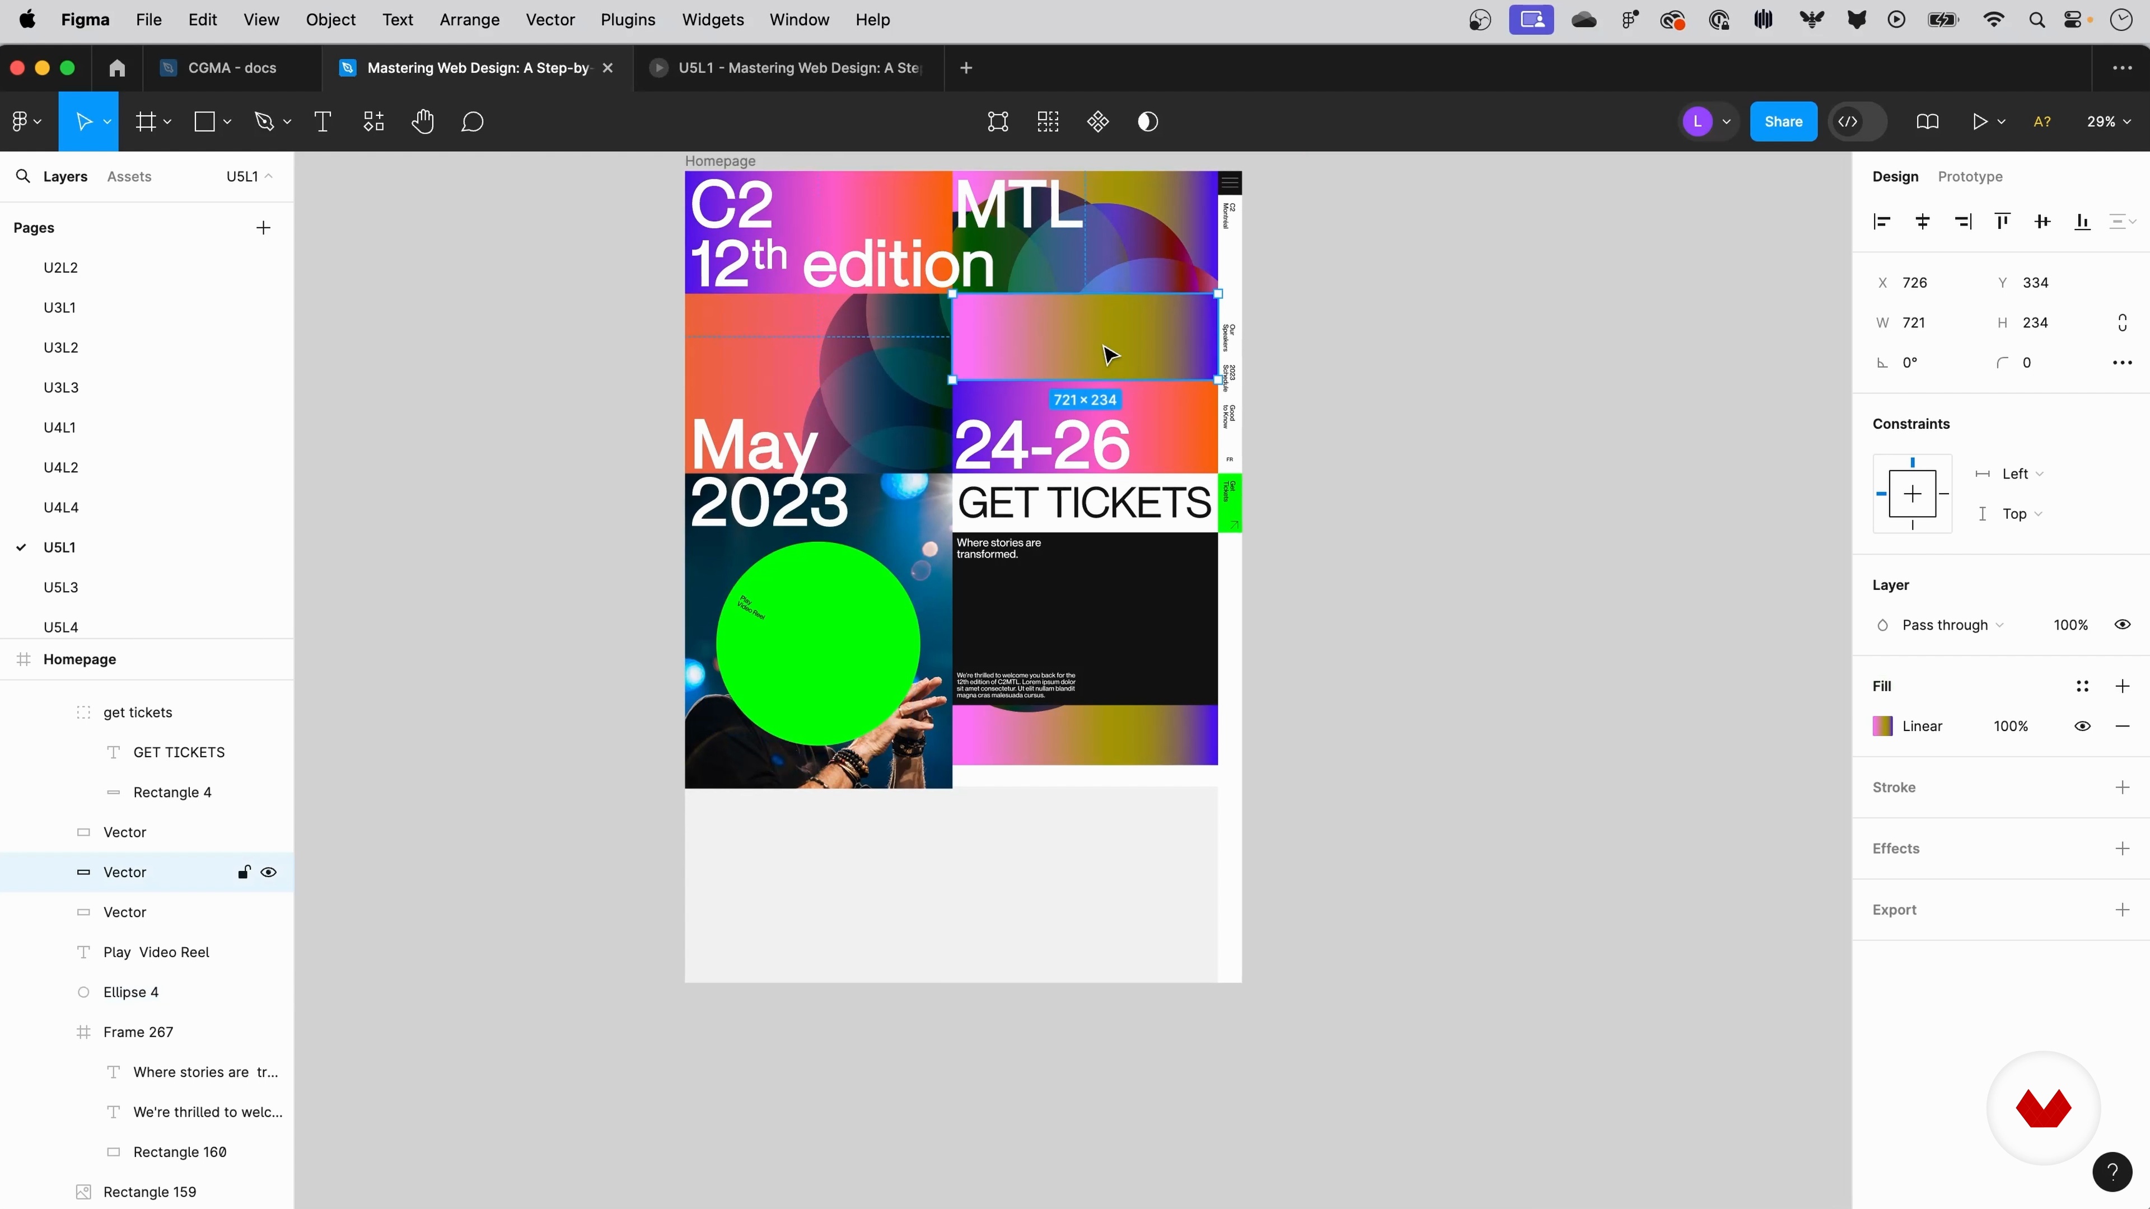Add export setting with plus button

[x=2123, y=910]
